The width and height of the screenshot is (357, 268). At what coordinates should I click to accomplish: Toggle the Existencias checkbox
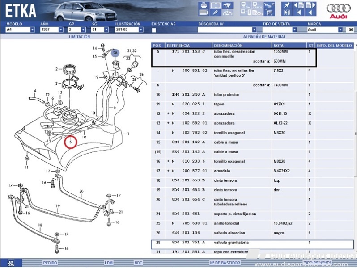tap(154, 30)
